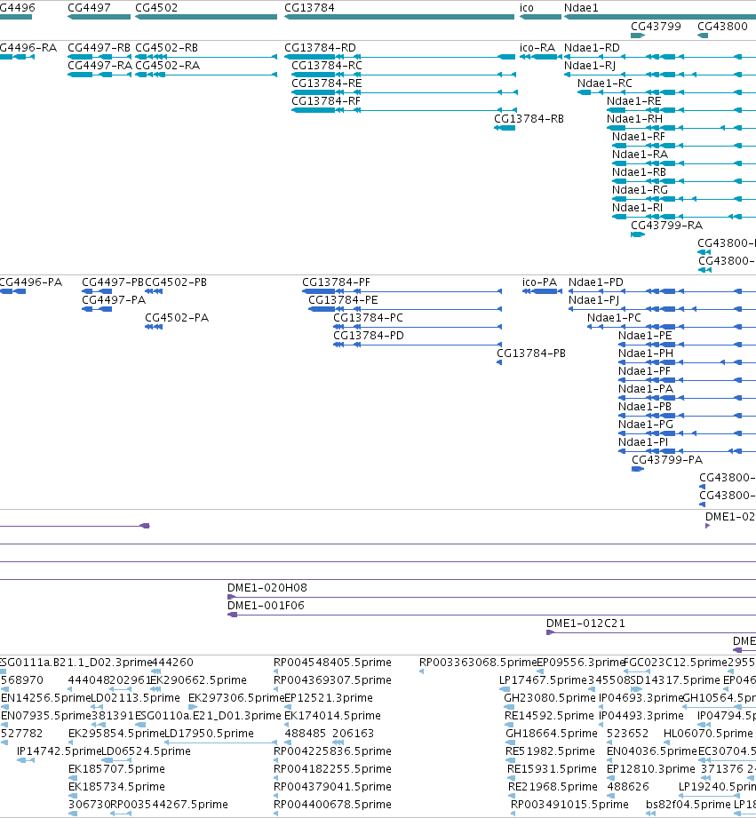Select protein label CG4497-PA
Image resolution: width=756 pixels, height=818 pixels.
click(x=114, y=300)
